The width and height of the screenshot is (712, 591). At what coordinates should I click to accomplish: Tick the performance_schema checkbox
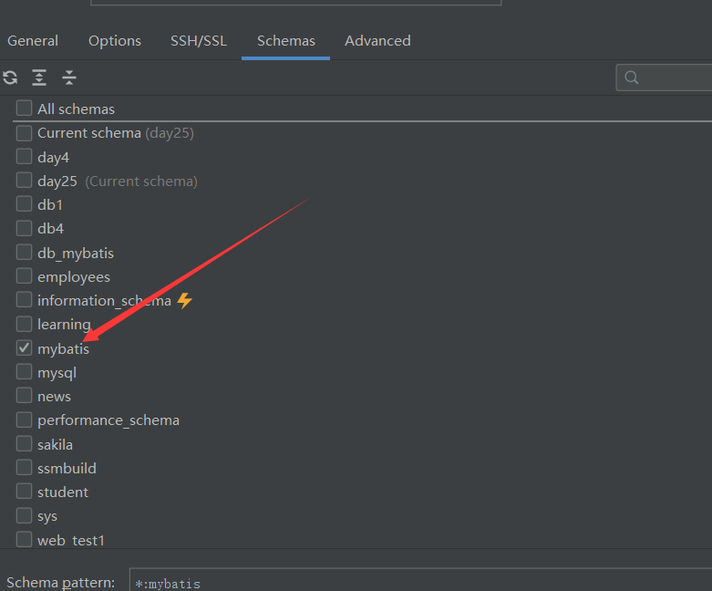(x=24, y=420)
